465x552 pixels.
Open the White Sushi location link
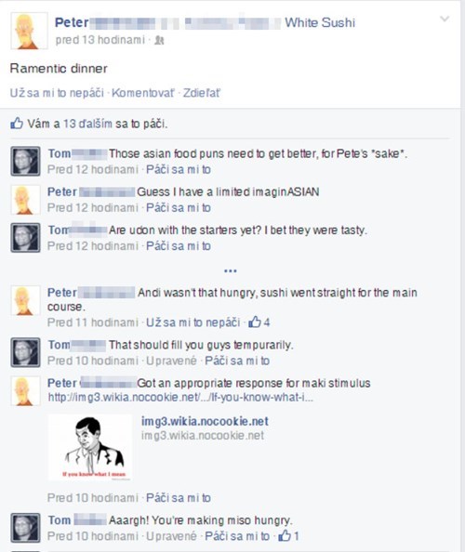(320, 23)
